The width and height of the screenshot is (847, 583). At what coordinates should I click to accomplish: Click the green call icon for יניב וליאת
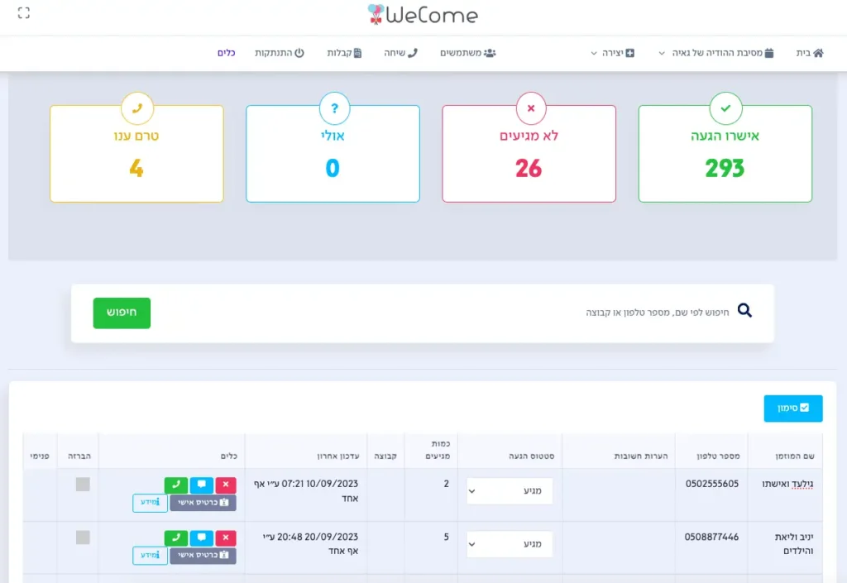coord(176,538)
